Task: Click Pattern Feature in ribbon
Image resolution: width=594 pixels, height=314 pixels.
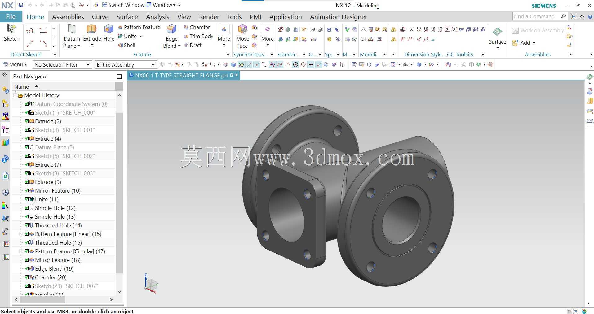Action: pos(139,27)
